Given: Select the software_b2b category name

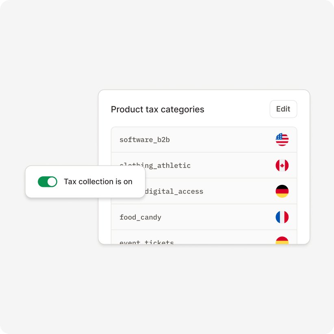Looking at the screenshot, I should pos(144,140).
